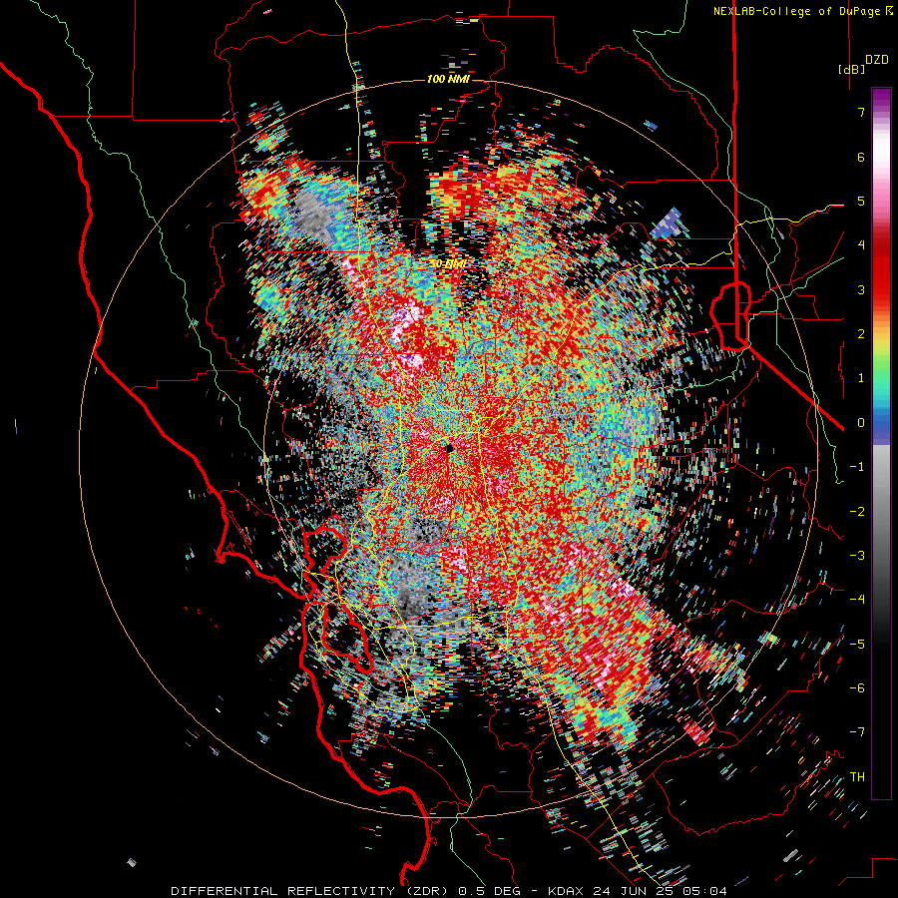Click the purple top end of color bar
The width and height of the screenshot is (898, 898).
881,96
